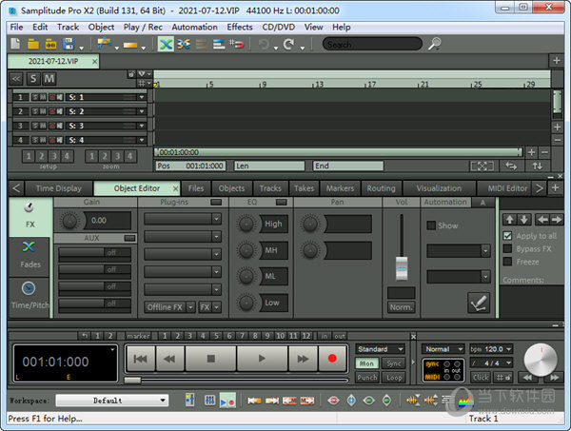
Task: Open the Workspace Default dropdown
Action: [112, 401]
